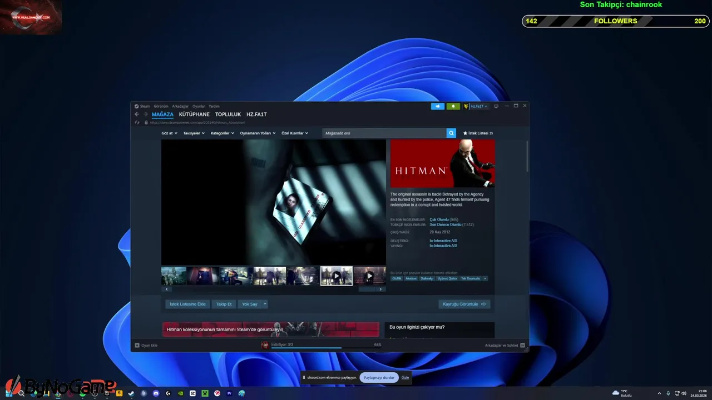Open Premiere Pro from the taskbar
This screenshot has width=712, height=400.
(x=229, y=393)
